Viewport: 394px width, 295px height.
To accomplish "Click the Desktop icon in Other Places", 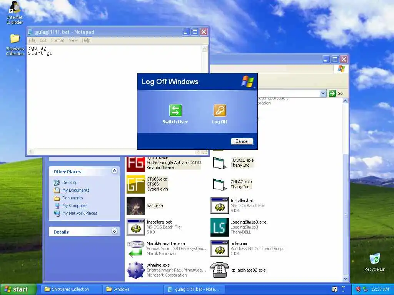I will 57,182.
